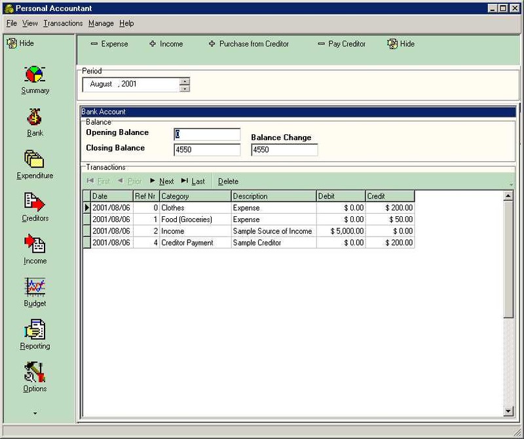This screenshot has height=439, width=524.
Task: Click the $ 5,000.00 debit cell
Action: (341, 231)
